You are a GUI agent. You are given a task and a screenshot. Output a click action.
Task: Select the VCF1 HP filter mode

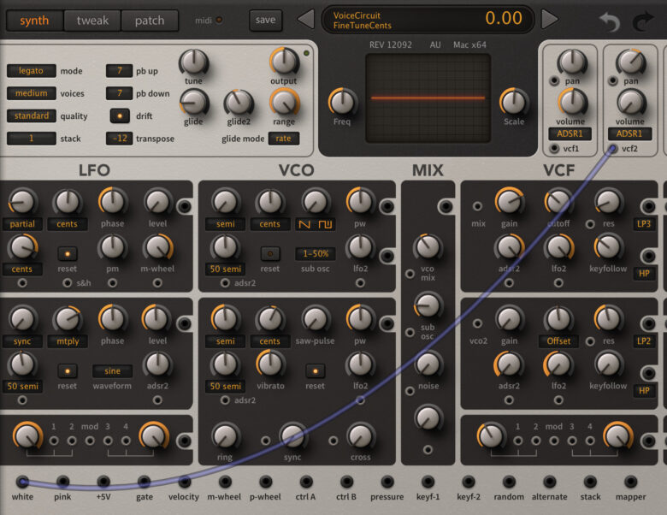[644, 274]
